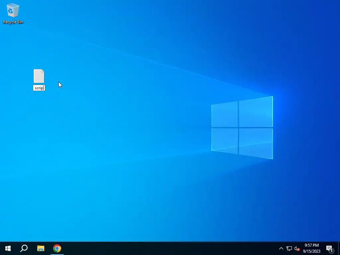Open the Windows Start menu
This screenshot has height=255, width=340.
(8, 248)
